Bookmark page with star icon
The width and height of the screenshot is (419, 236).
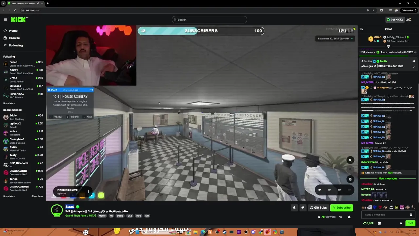373,10
